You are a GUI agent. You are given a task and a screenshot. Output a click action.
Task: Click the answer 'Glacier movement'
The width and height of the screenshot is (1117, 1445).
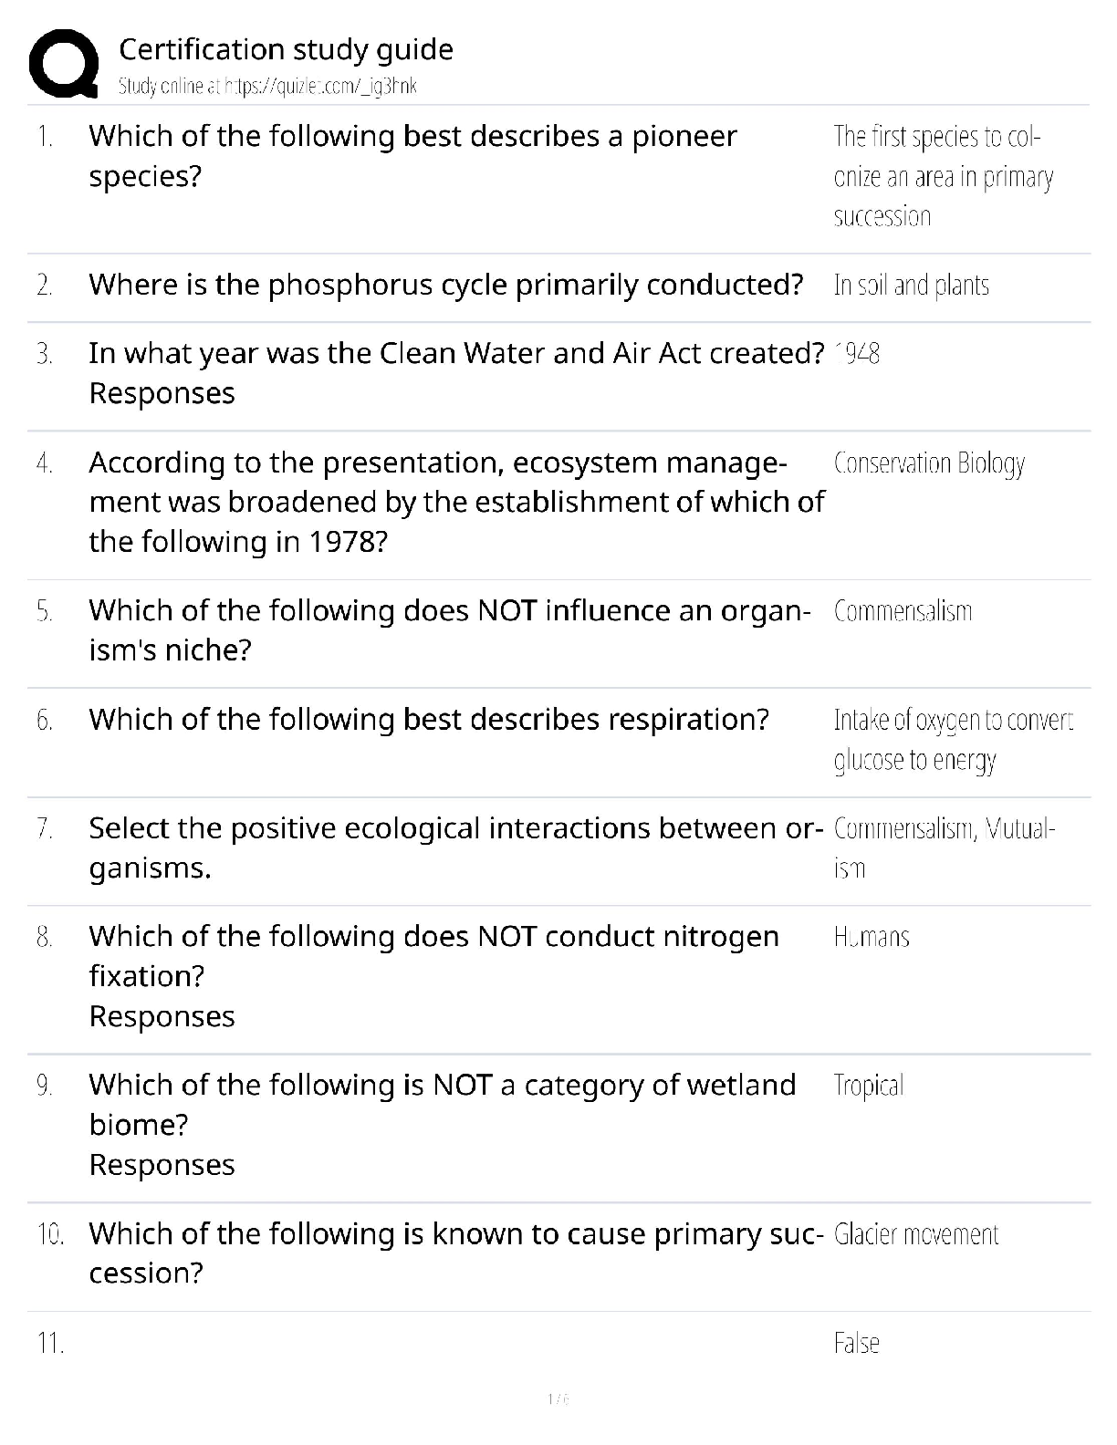916,1234
